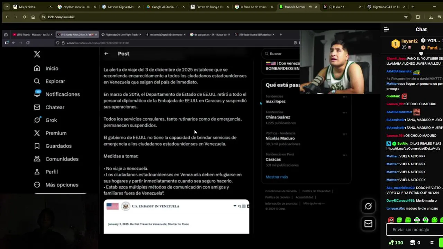This screenshot has width=443, height=249.
Task: Open Condiciones de Servicio footer link
Action: point(281,191)
